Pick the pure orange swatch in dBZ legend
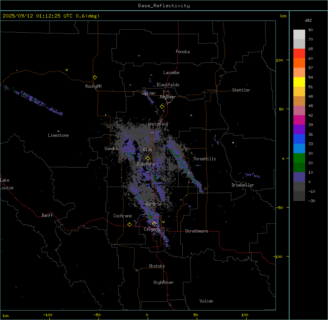Screen dimensions: 328x320 pyautogui.click(x=299, y=63)
